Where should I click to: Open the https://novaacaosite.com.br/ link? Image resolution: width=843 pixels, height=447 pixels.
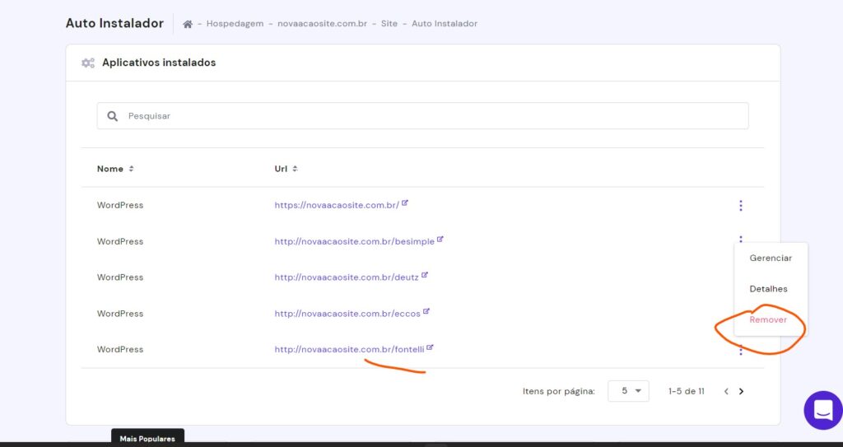pos(336,205)
